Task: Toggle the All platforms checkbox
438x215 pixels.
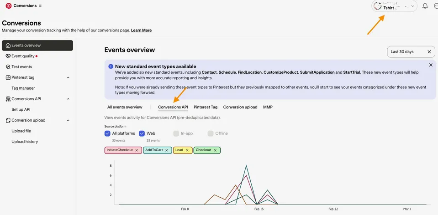Action: (107, 133)
